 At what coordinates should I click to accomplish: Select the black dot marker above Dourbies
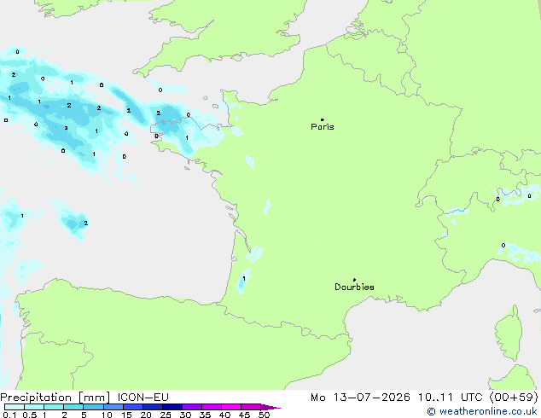tap(354, 280)
